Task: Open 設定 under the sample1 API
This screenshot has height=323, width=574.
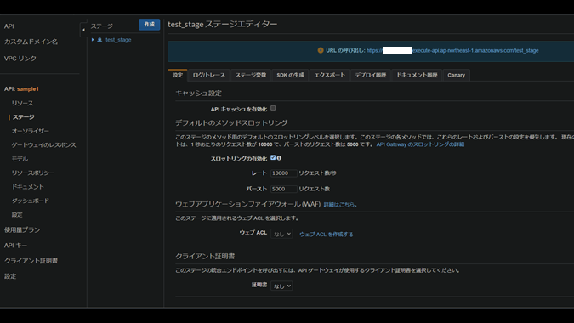Action: coord(17,215)
